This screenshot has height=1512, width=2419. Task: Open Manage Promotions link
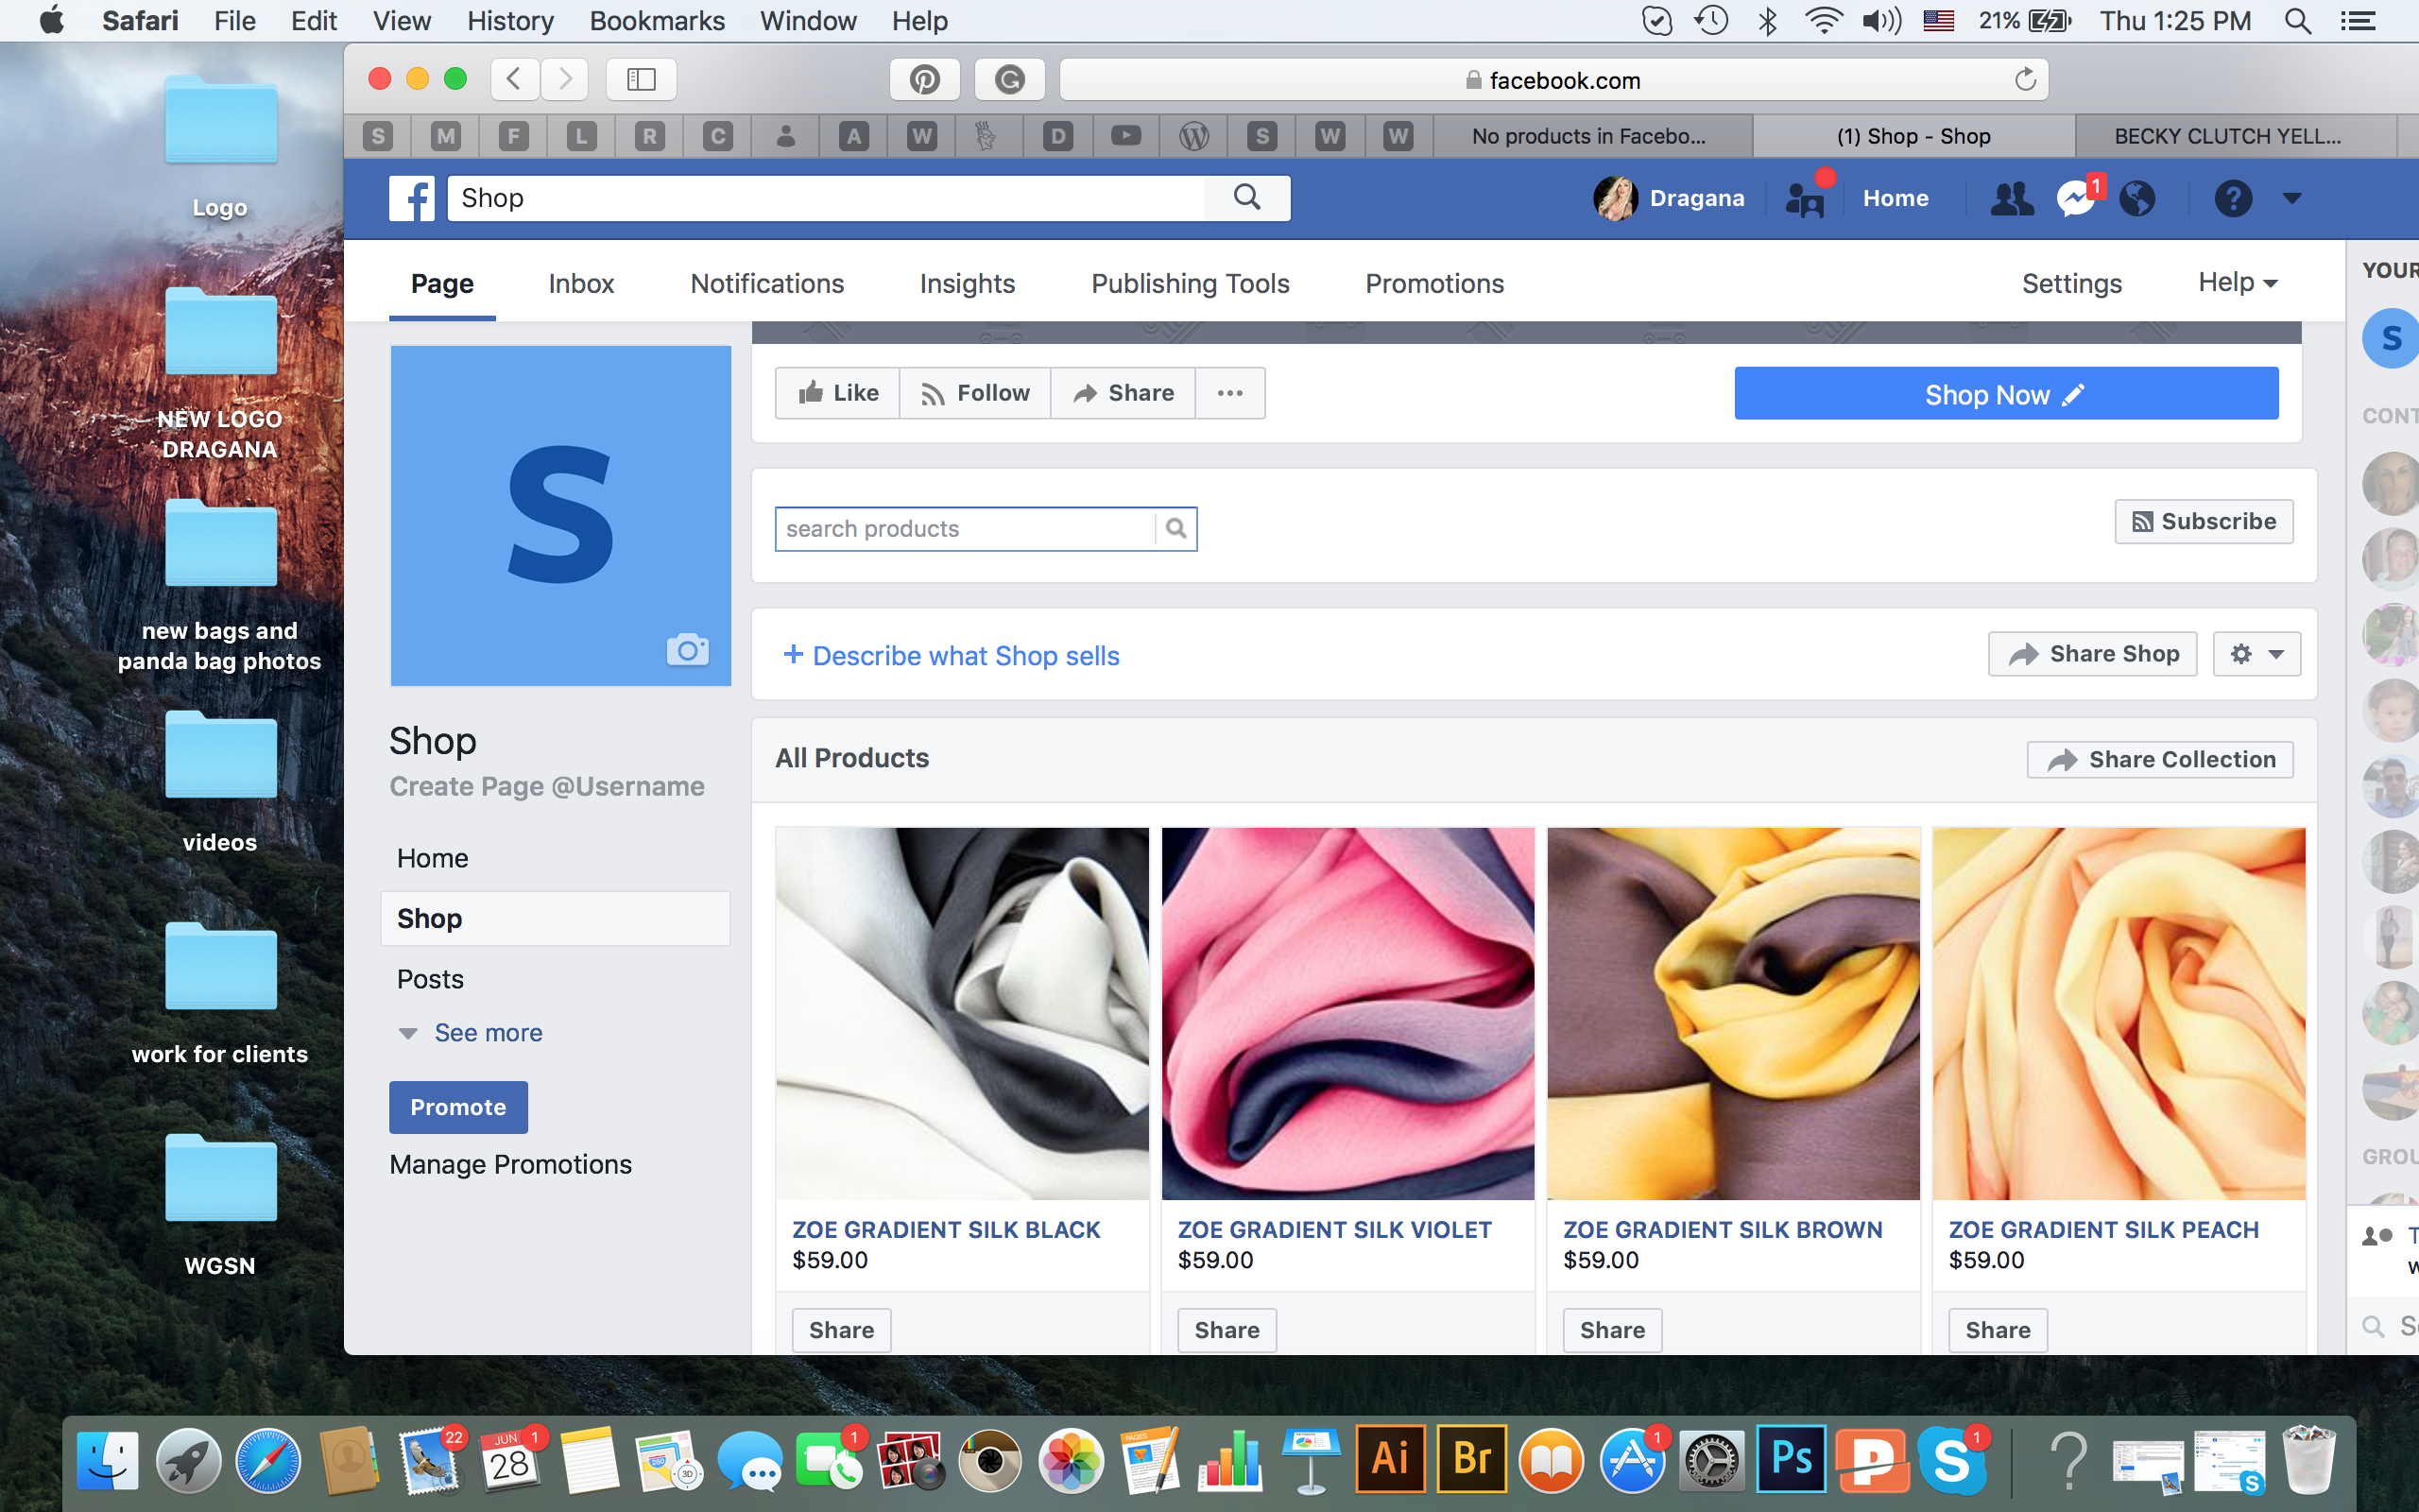pos(510,1164)
